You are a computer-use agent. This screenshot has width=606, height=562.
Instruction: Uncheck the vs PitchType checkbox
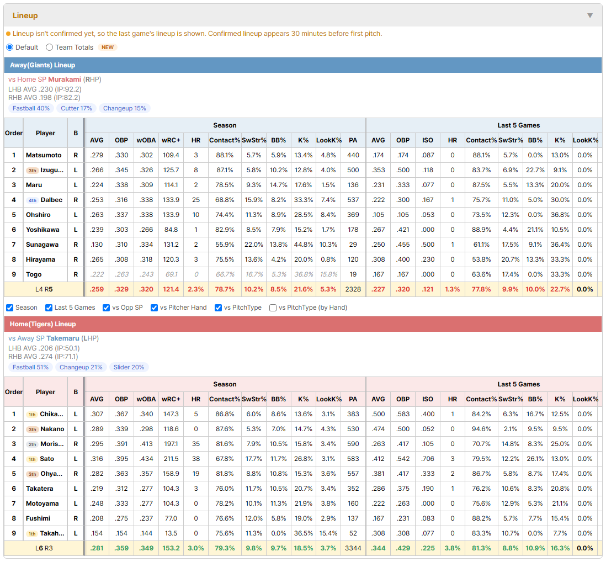click(x=219, y=307)
